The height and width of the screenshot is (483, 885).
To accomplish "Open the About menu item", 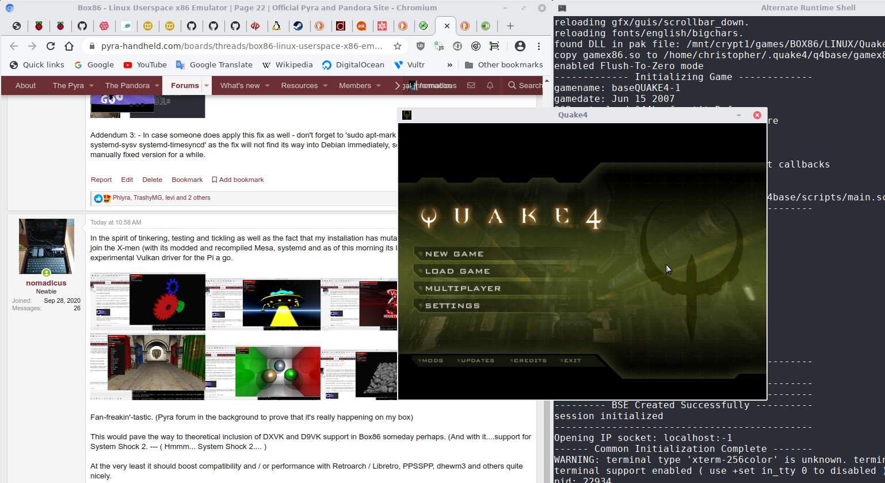I will [25, 85].
